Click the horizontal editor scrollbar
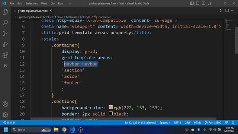The height and width of the screenshot is (134, 238). [123, 118]
